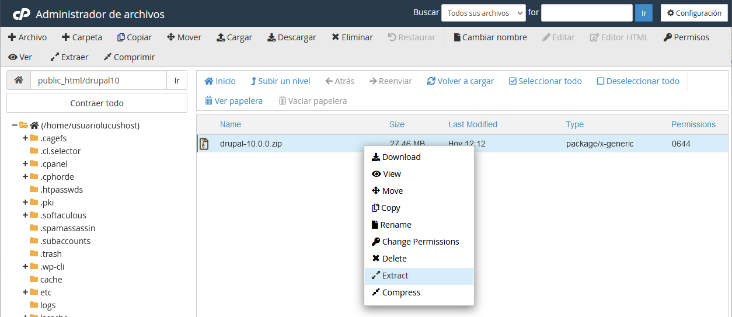Viewport: 732px width, 317px height.
Task: Expand the .softaculous folder
Action: 25,215
